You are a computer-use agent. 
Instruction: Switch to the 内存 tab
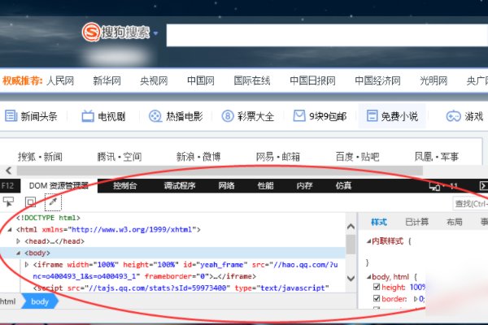[304, 186]
